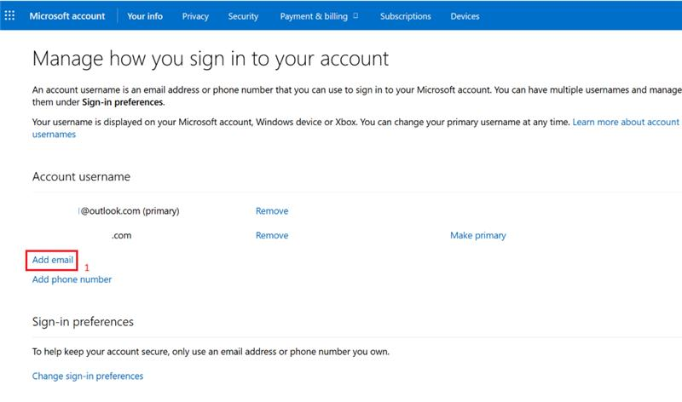This screenshot has width=682, height=402.
Task: Go to the Privacy tab
Action: pos(195,16)
